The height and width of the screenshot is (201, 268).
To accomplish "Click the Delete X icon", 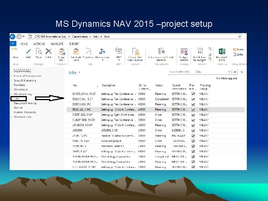I will [48, 51].
